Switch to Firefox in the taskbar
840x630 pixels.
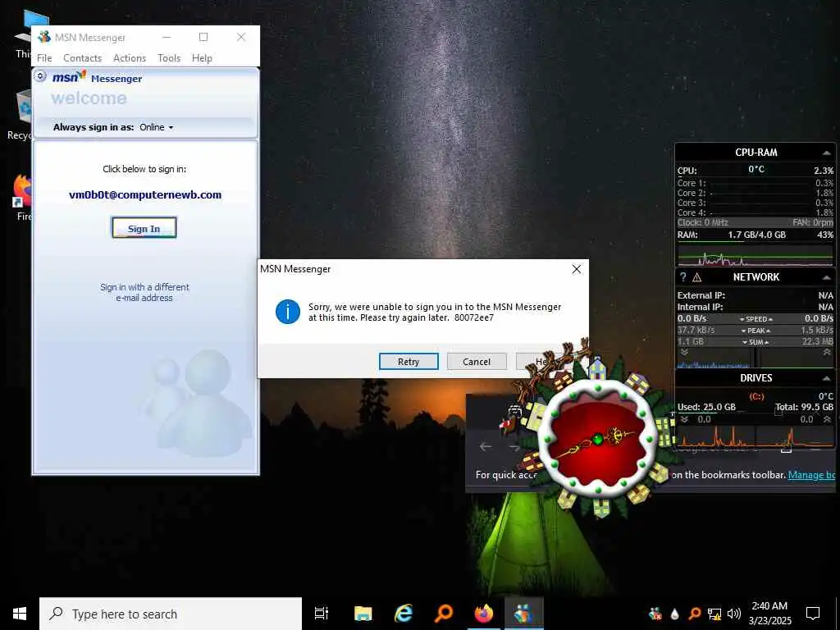[484, 614]
